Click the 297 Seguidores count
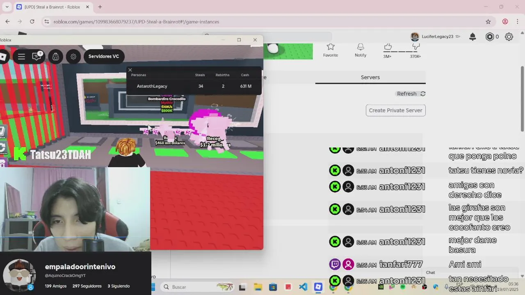 tap(87, 286)
